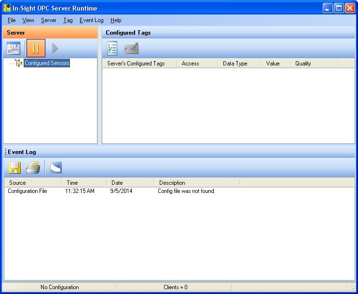Viewport: 358px width, 294px height.
Task: Open the View menu
Action: tap(28, 20)
